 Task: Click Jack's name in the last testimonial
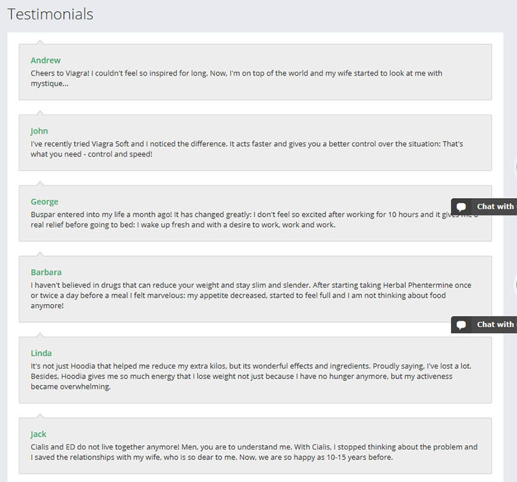(x=39, y=434)
